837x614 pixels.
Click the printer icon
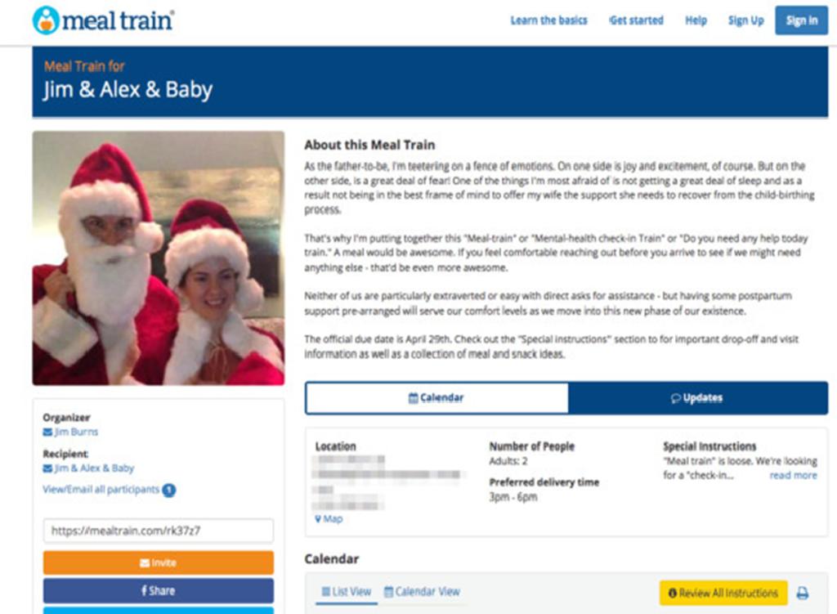click(x=803, y=594)
